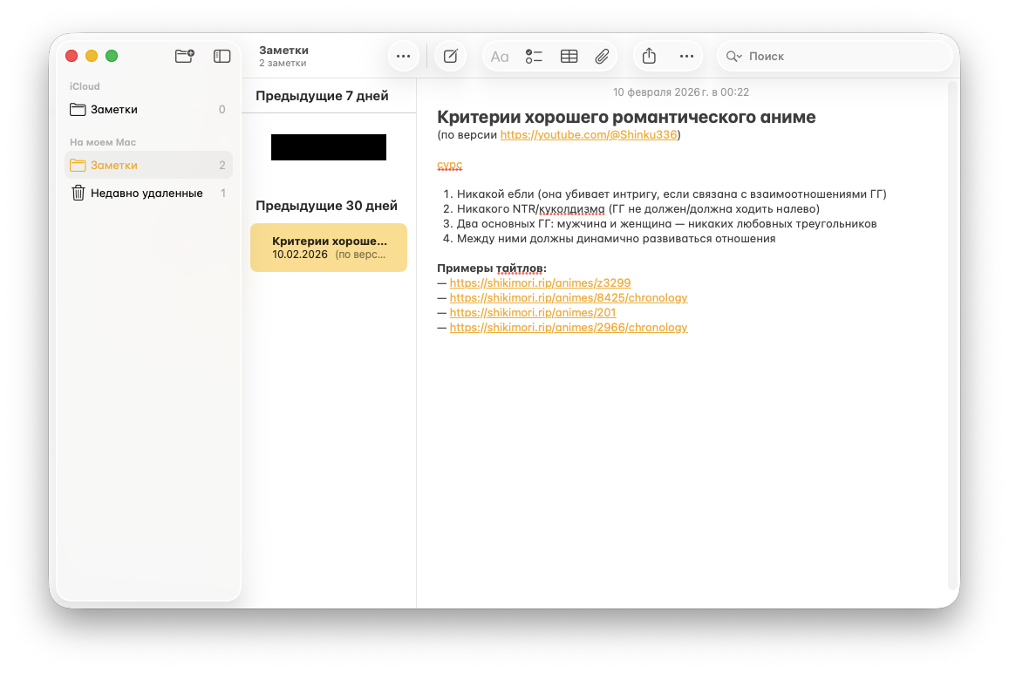The height and width of the screenshot is (673, 1009).
Task: Close the Notes window with red button
Action: [x=72, y=56]
